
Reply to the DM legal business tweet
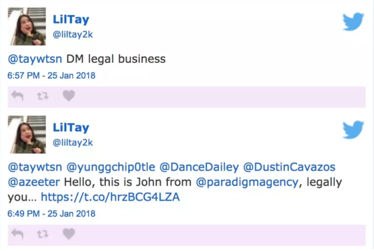point(17,96)
